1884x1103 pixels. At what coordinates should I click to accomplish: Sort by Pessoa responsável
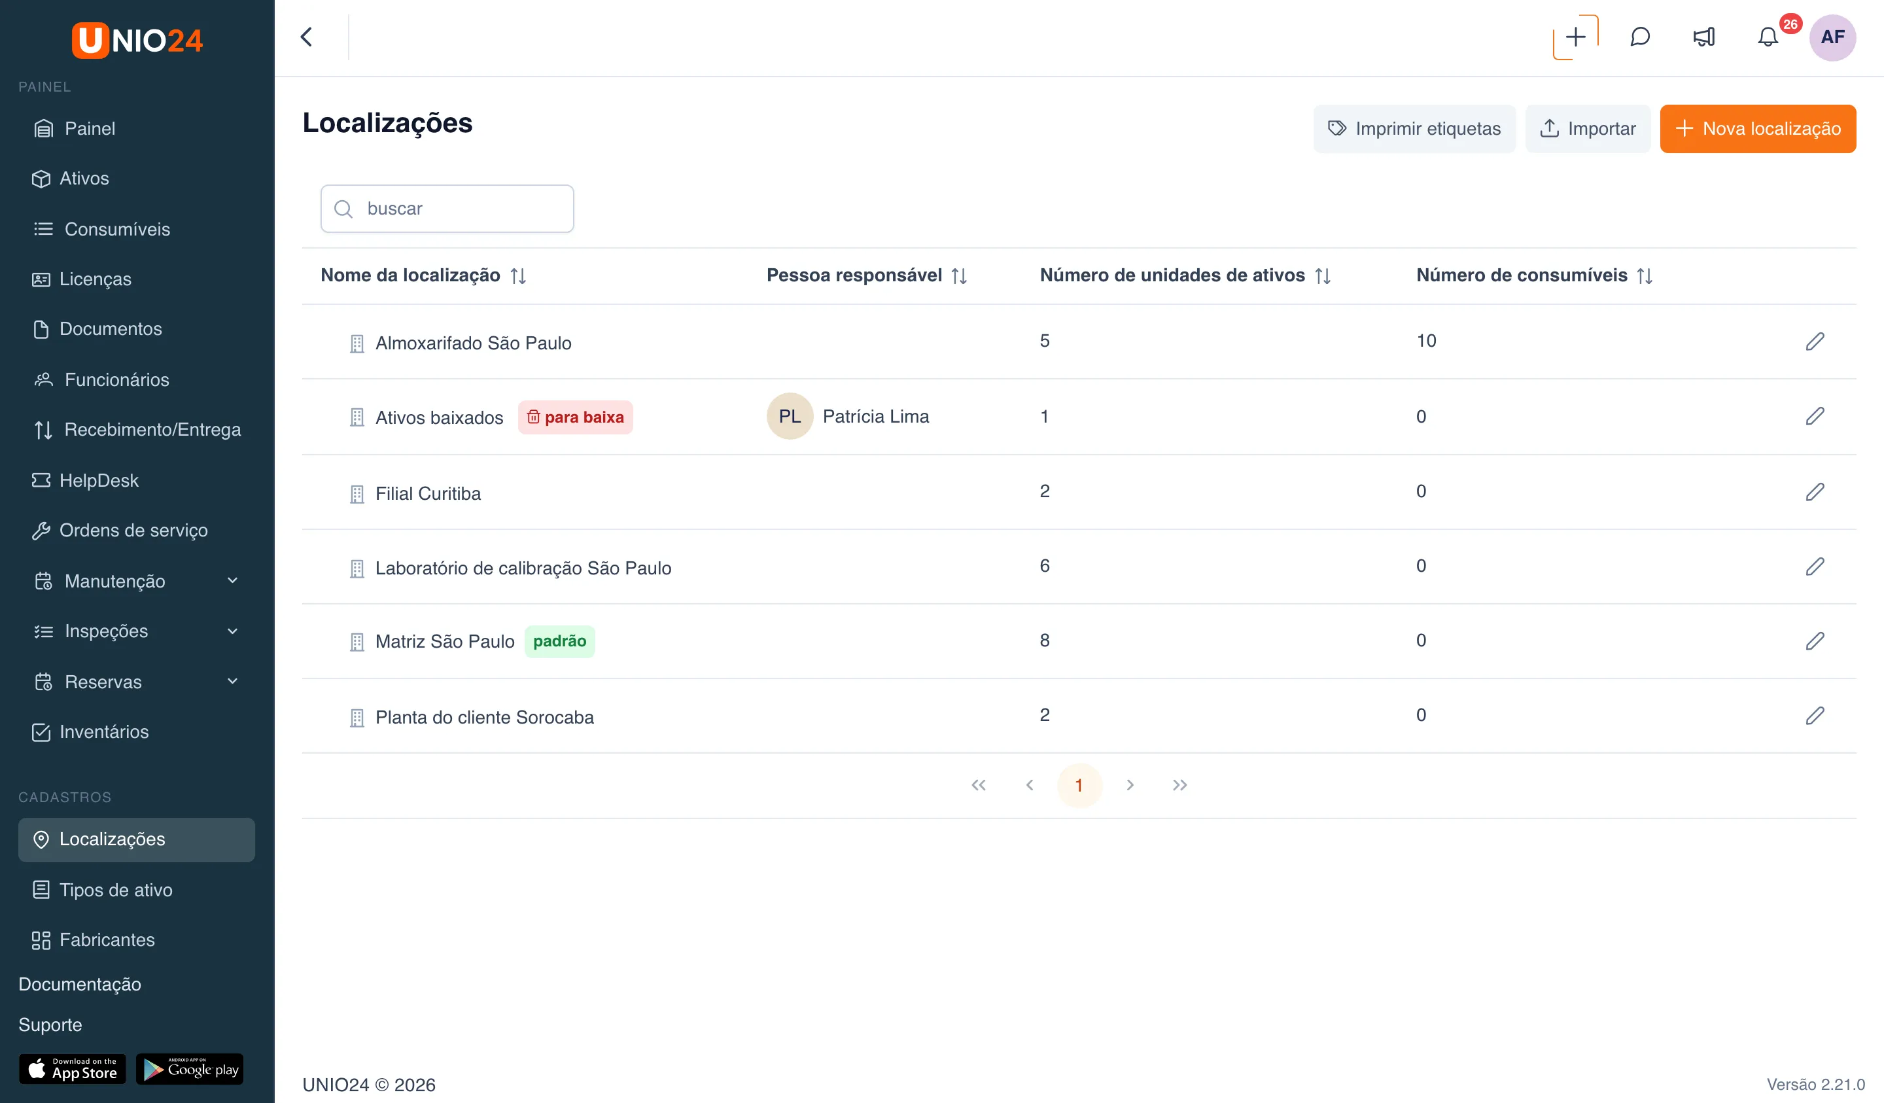coord(959,276)
